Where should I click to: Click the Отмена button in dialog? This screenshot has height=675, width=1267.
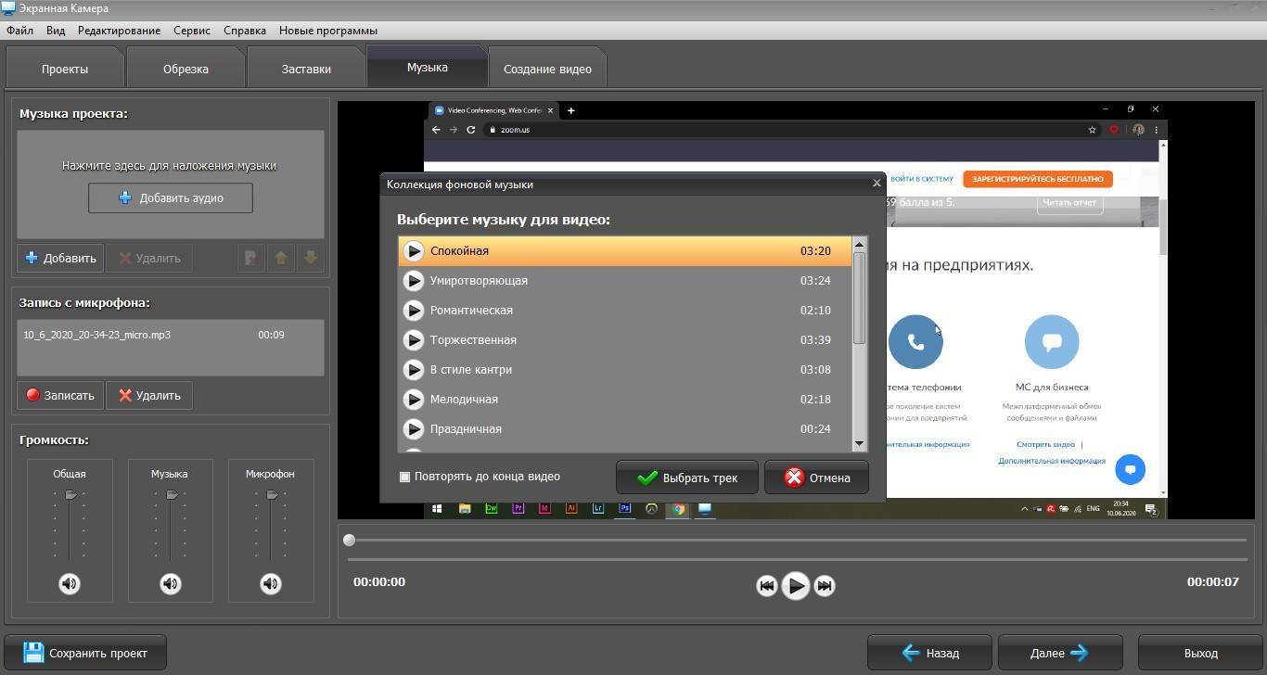(x=816, y=478)
